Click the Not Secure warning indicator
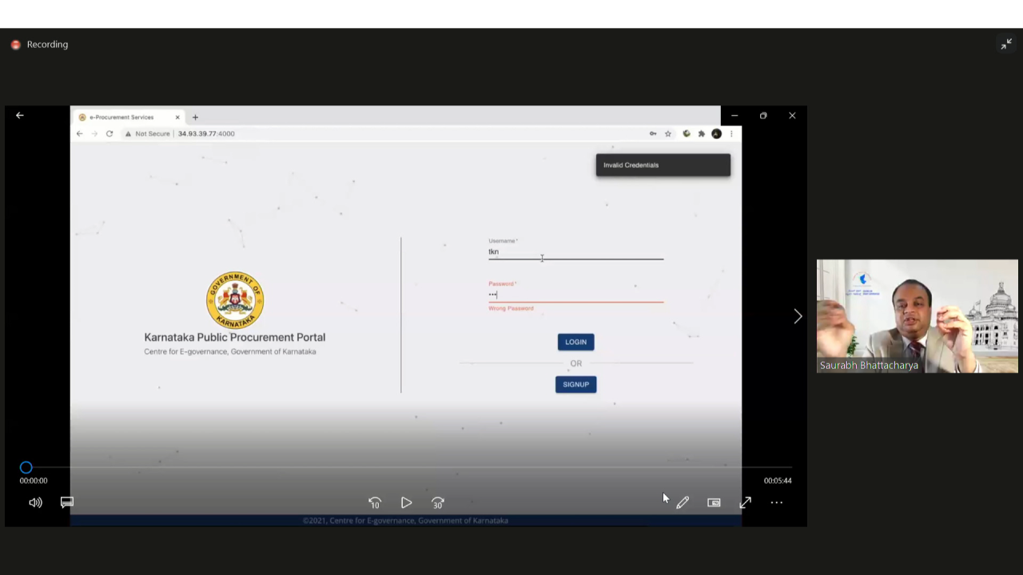This screenshot has height=575, width=1023. pyautogui.click(x=147, y=133)
